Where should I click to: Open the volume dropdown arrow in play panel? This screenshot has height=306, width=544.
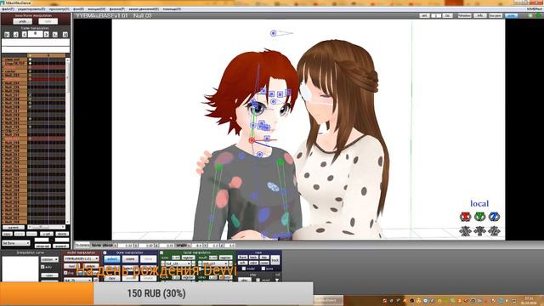coord(277,280)
